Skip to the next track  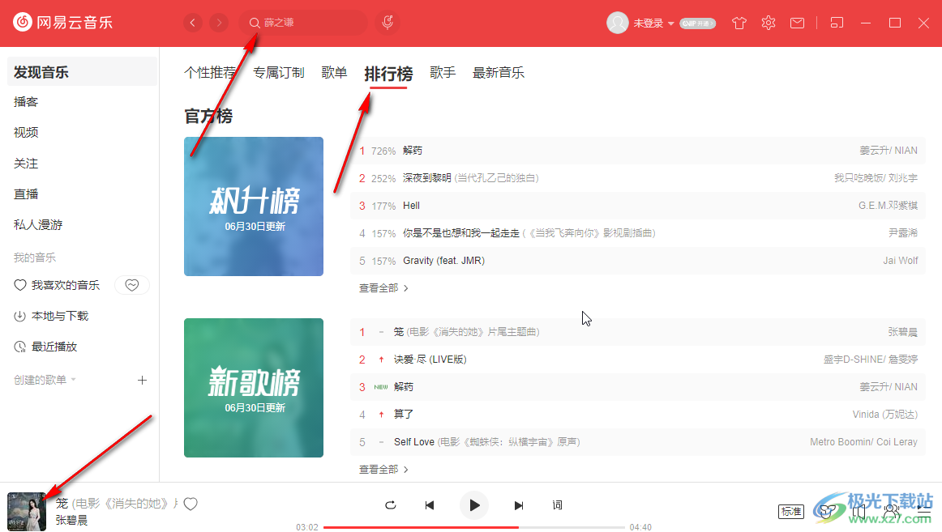(x=519, y=505)
